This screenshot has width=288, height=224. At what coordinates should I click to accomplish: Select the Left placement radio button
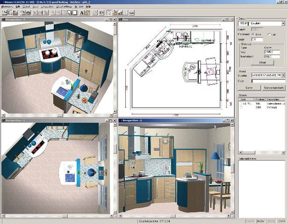click(269, 34)
